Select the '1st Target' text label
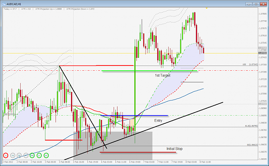 [162, 75]
